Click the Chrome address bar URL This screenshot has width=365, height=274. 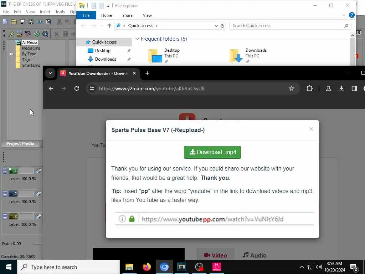151,88
